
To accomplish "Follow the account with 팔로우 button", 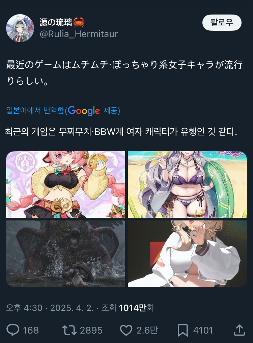I will tap(222, 23).
